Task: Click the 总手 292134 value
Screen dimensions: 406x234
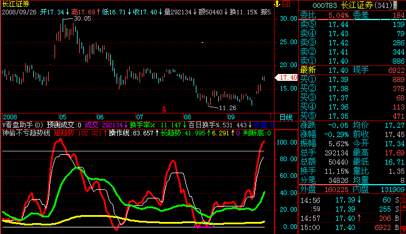Action: (x=337, y=153)
